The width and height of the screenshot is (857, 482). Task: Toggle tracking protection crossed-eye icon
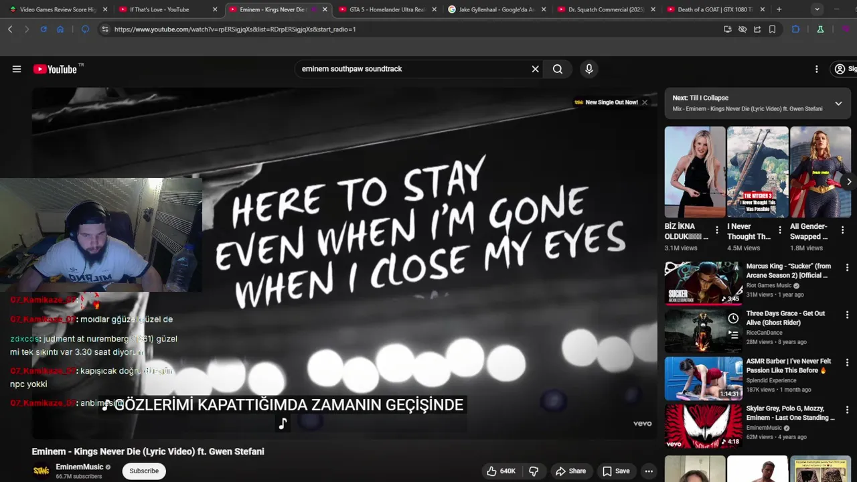tap(743, 29)
